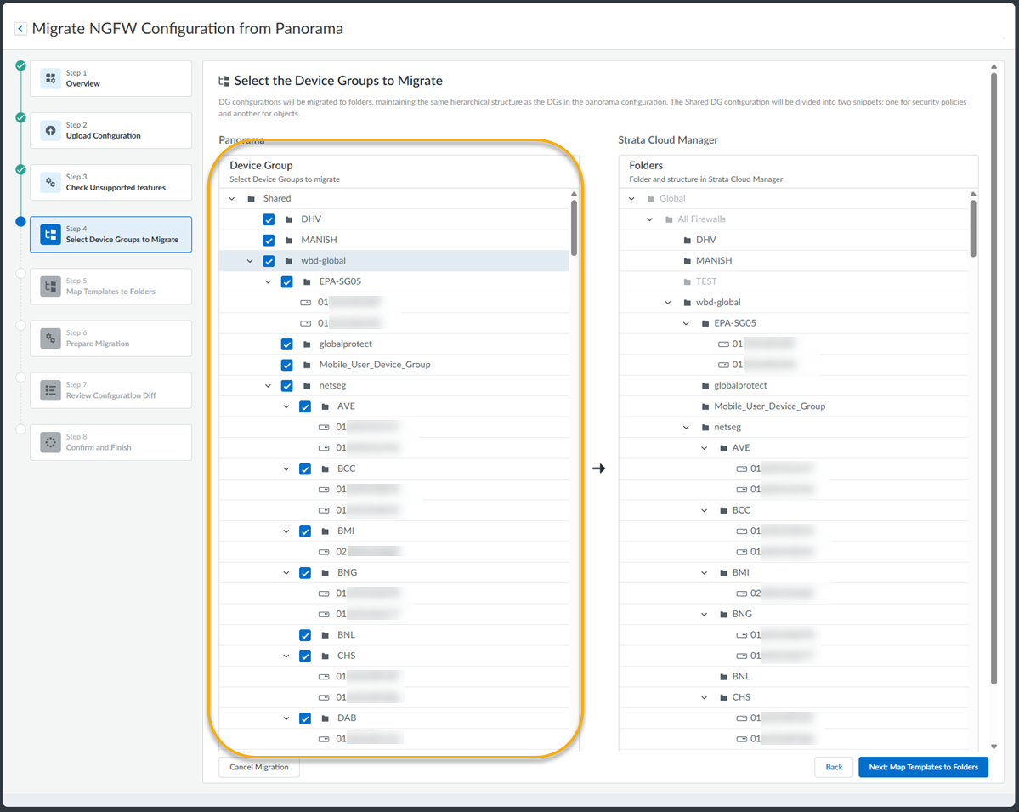Toggle the globalprotect device group checkbox
The width and height of the screenshot is (1019, 812).
[x=287, y=344]
